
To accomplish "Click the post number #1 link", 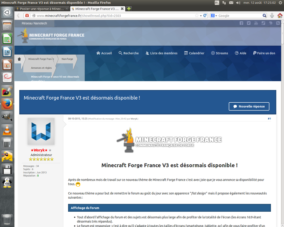I will pos(269,118).
